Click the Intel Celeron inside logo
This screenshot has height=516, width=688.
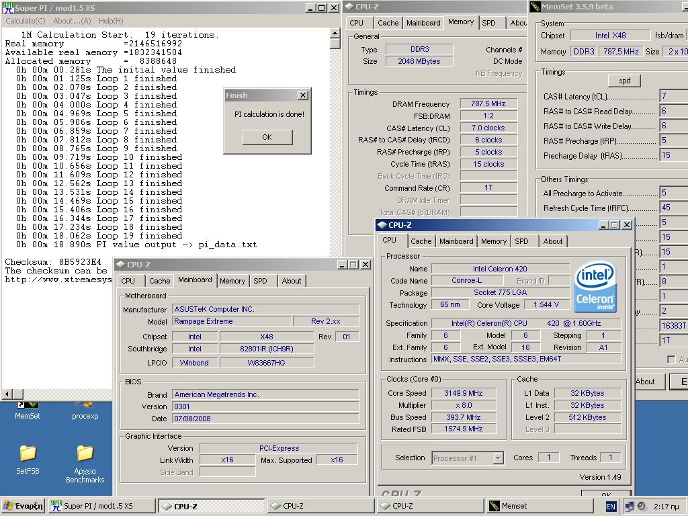pyautogui.click(x=595, y=287)
